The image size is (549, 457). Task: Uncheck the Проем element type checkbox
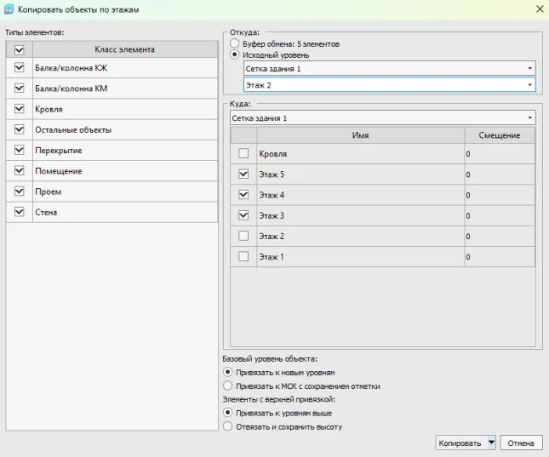(20, 191)
